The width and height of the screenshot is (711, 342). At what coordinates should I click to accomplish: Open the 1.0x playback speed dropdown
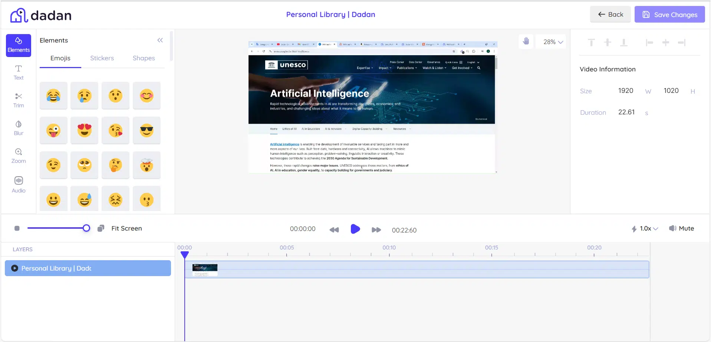(x=645, y=228)
